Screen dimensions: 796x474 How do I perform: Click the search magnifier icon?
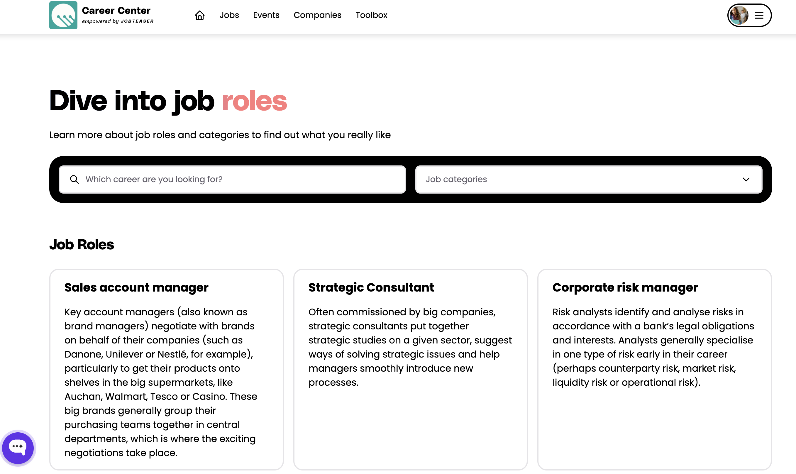point(74,180)
